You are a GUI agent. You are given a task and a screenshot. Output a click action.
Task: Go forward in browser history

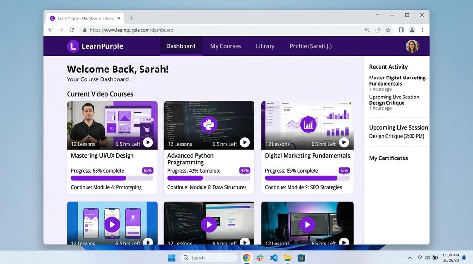(x=61, y=30)
